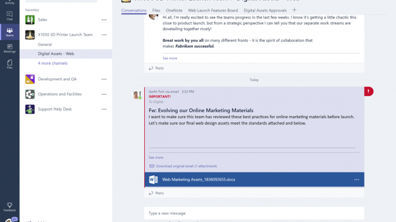Focus the Type a new message field
Image resolution: width=396 pixels, height=222 pixels.
coord(254,213)
